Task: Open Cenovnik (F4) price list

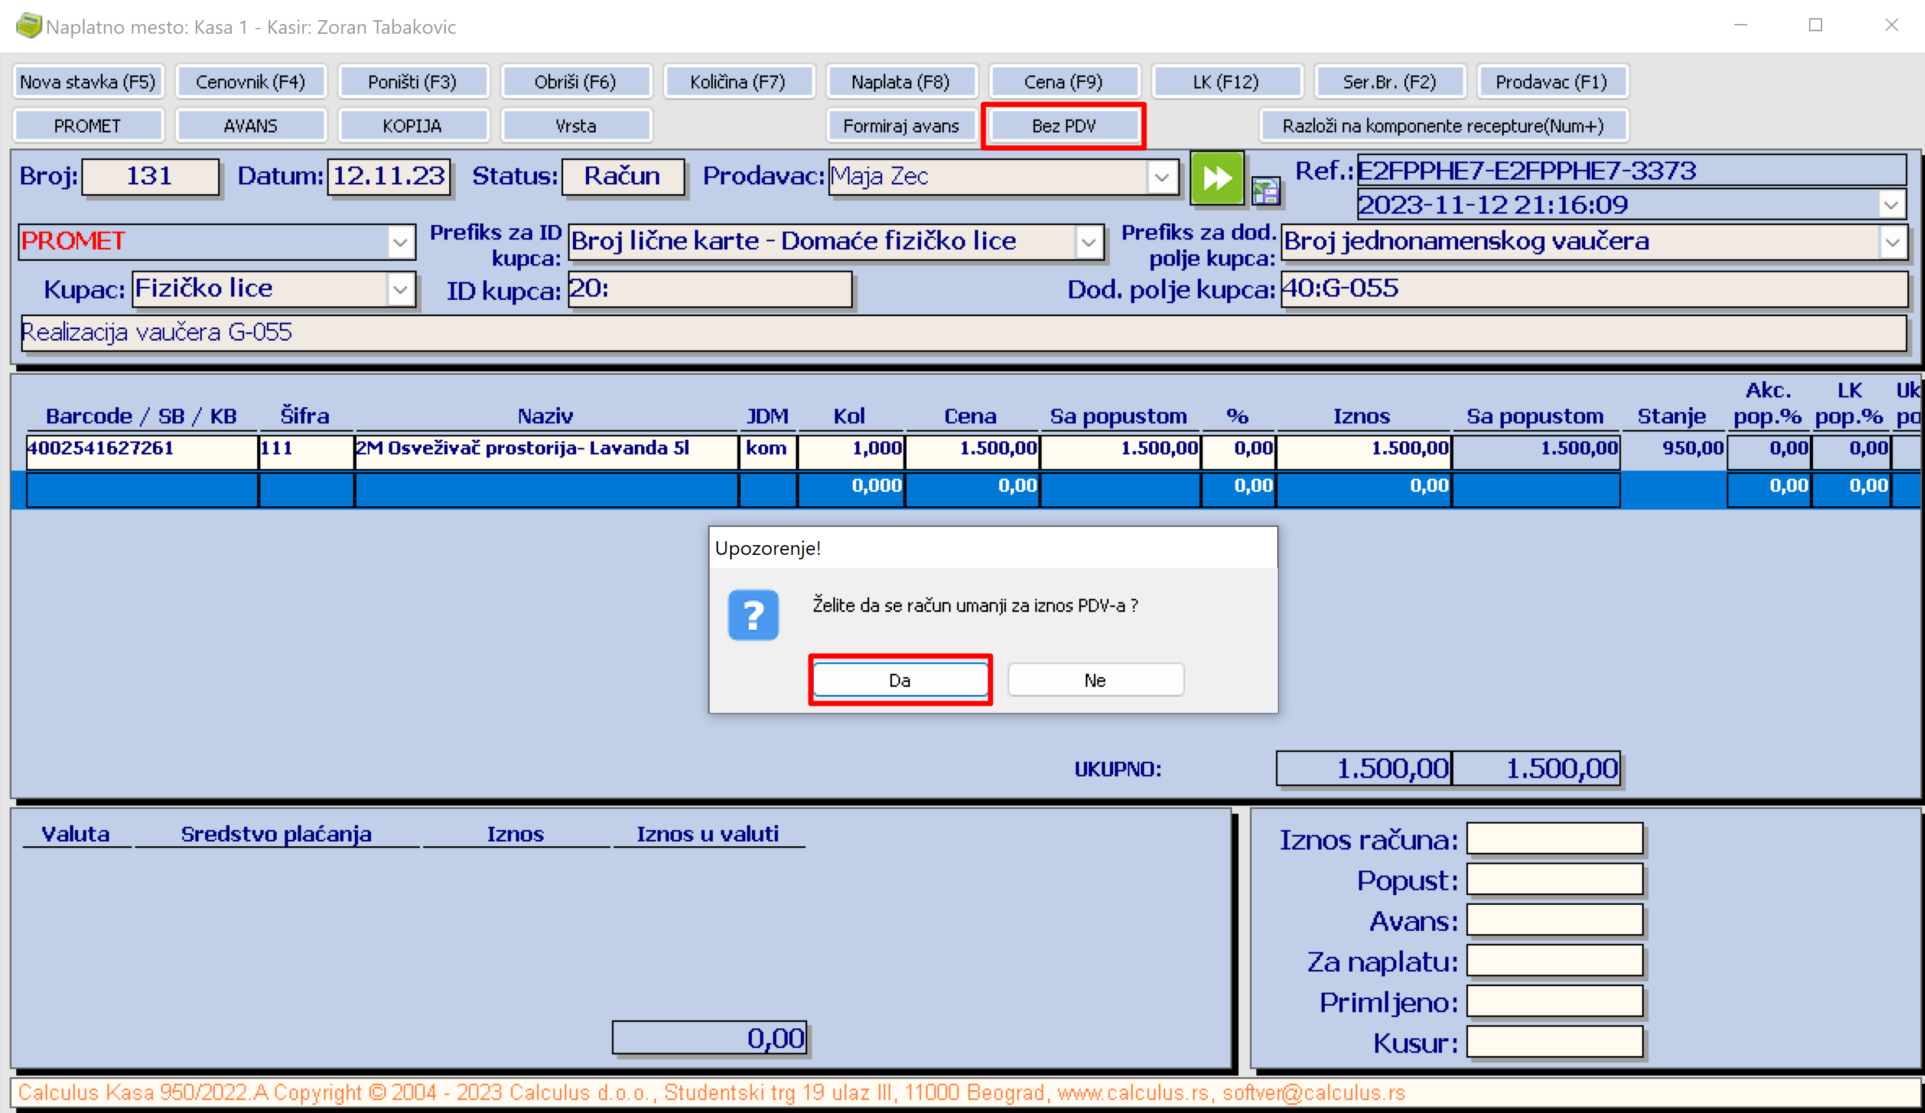Action: coord(251,82)
